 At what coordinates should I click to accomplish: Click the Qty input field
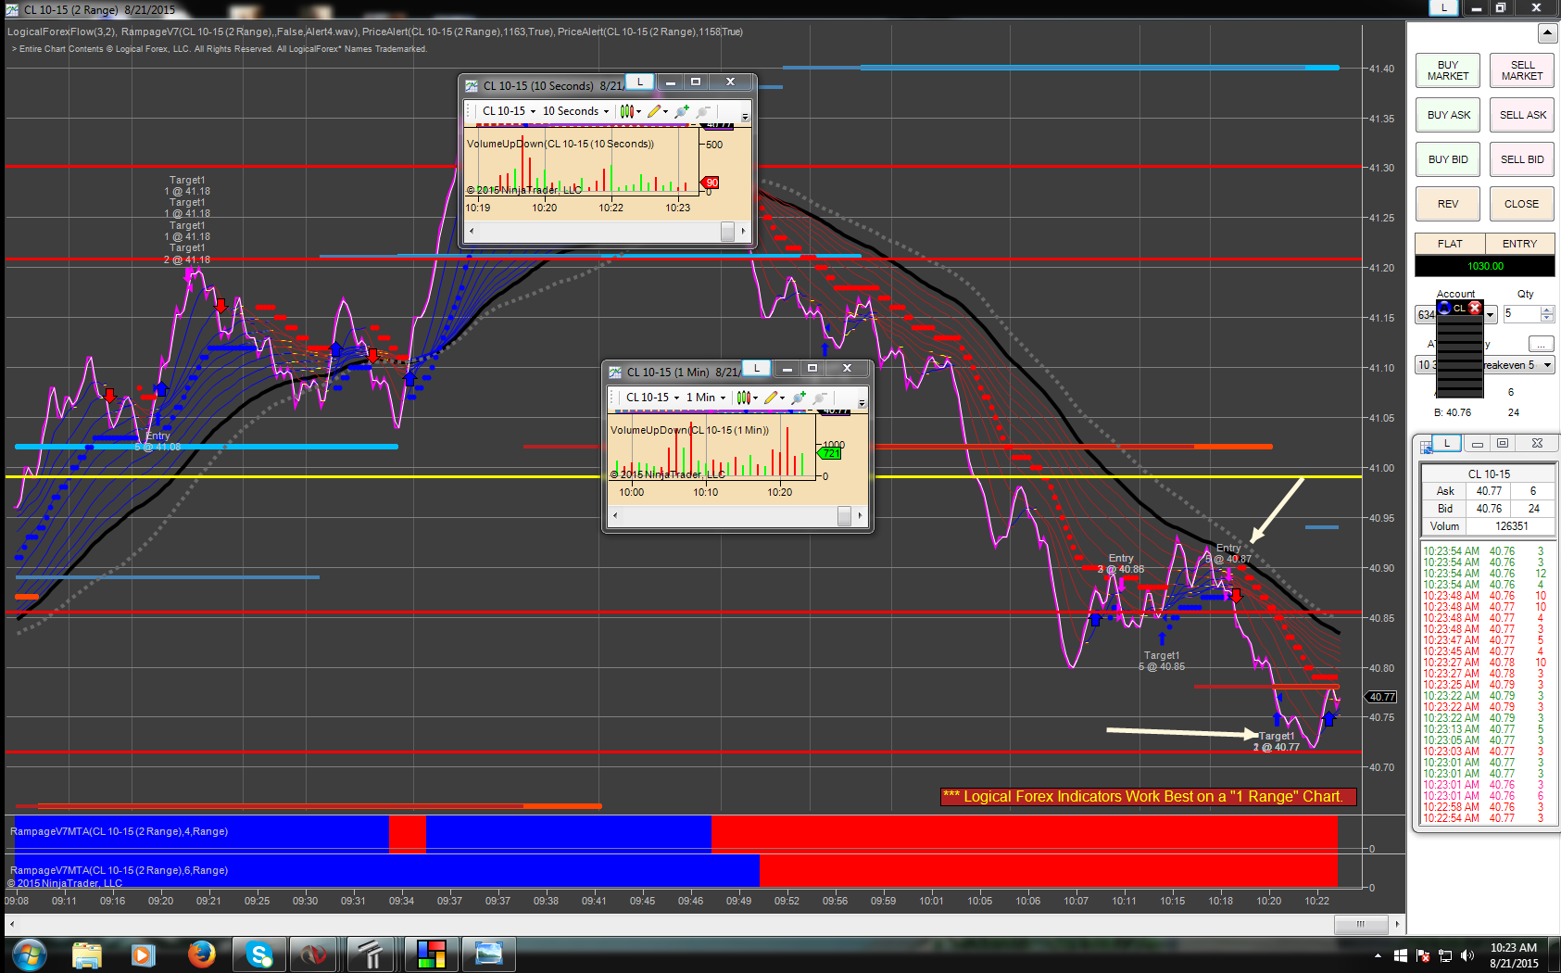click(1521, 314)
